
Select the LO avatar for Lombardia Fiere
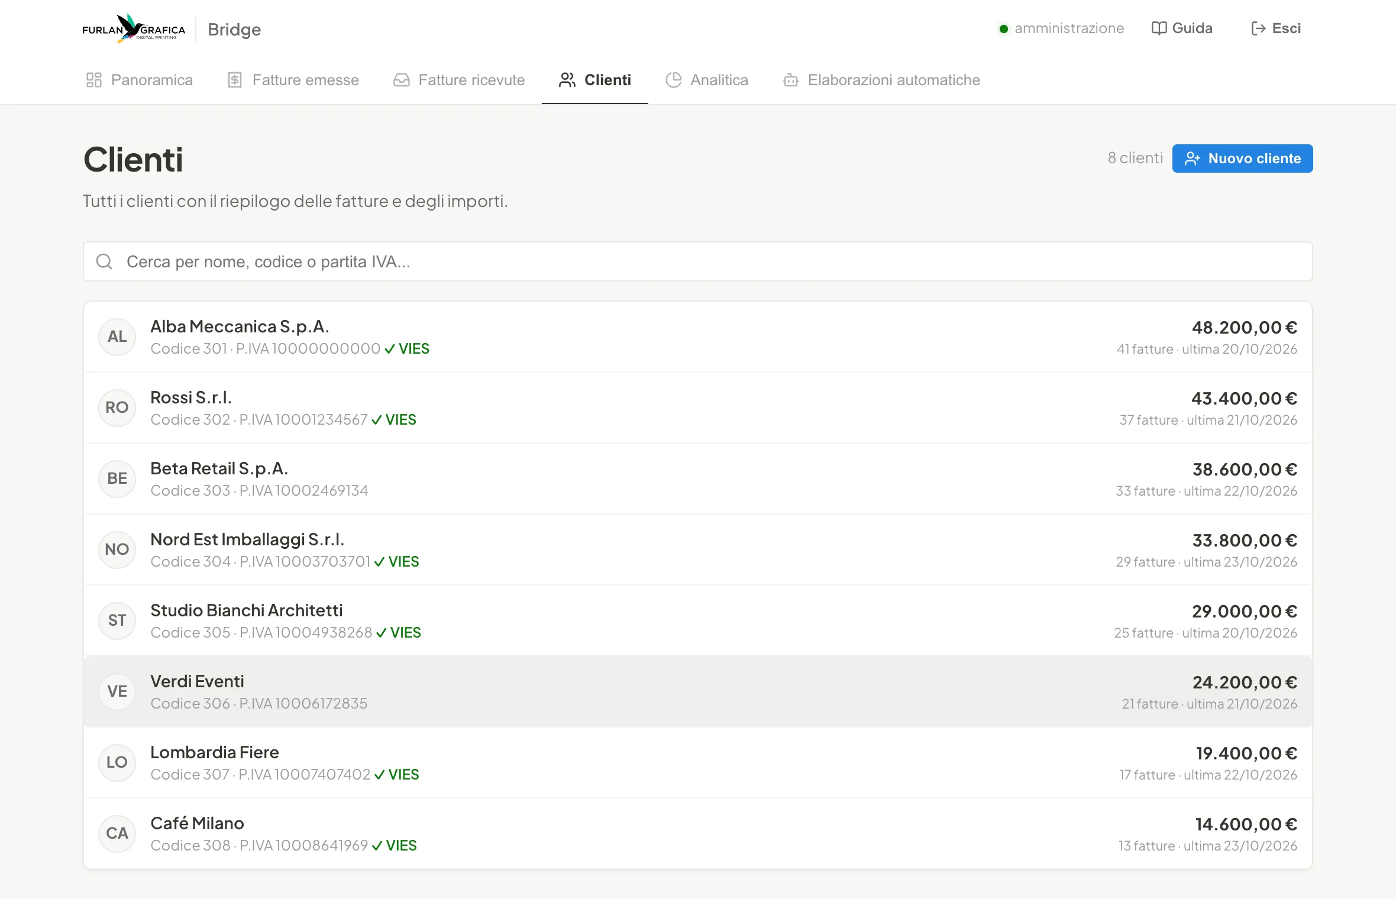(117, 762)
